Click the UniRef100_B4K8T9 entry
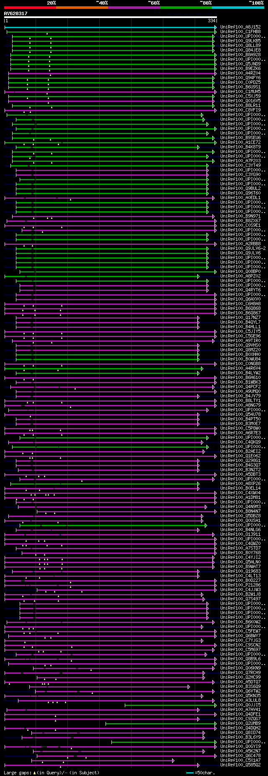The height and width of the screenshot is (776, 268). 240,147
